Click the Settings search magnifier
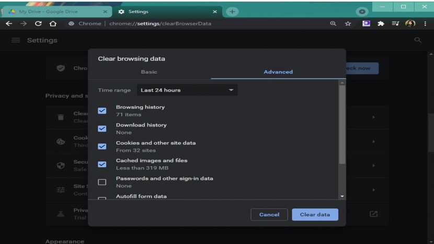 tap(418, 40)
